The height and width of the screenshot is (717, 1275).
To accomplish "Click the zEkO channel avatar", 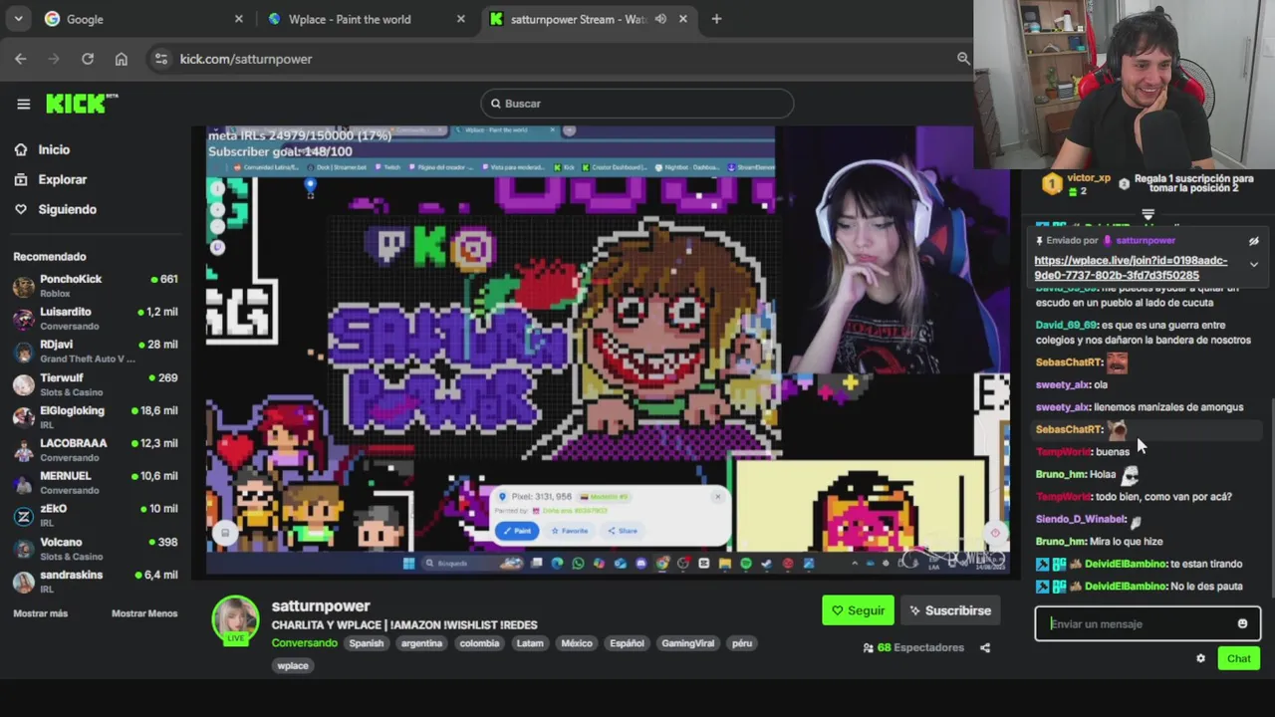I will pos(23,516).
